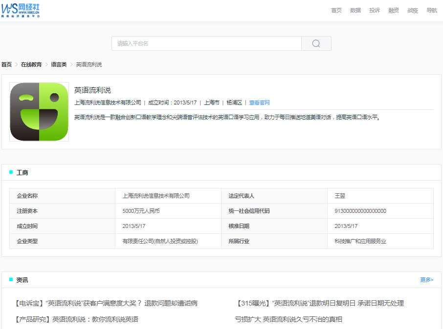Click the 查看官网 link
443x329 pixels.
coord(259,103)
